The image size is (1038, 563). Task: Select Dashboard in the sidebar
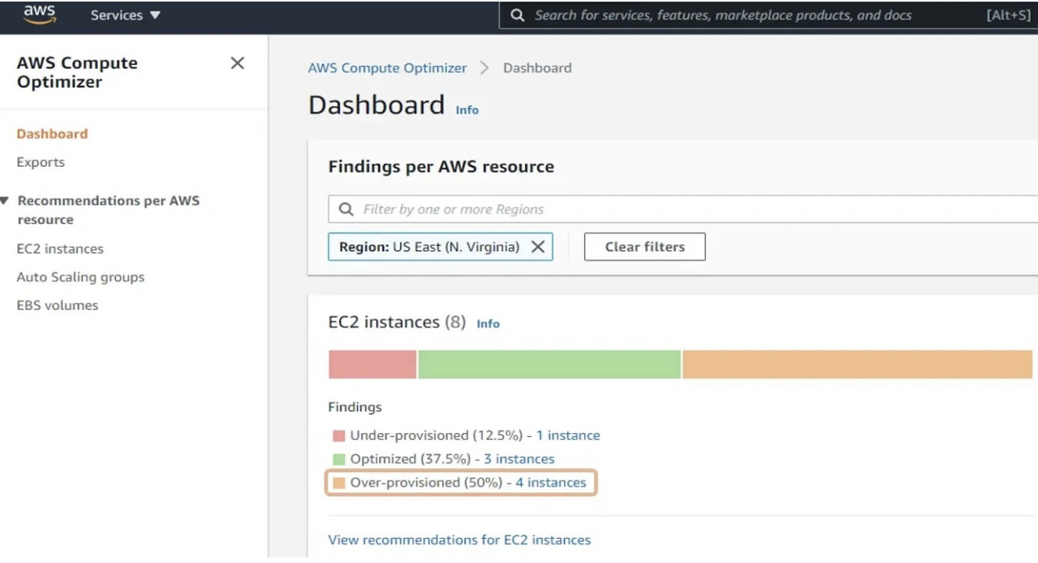tap(52, 133)
